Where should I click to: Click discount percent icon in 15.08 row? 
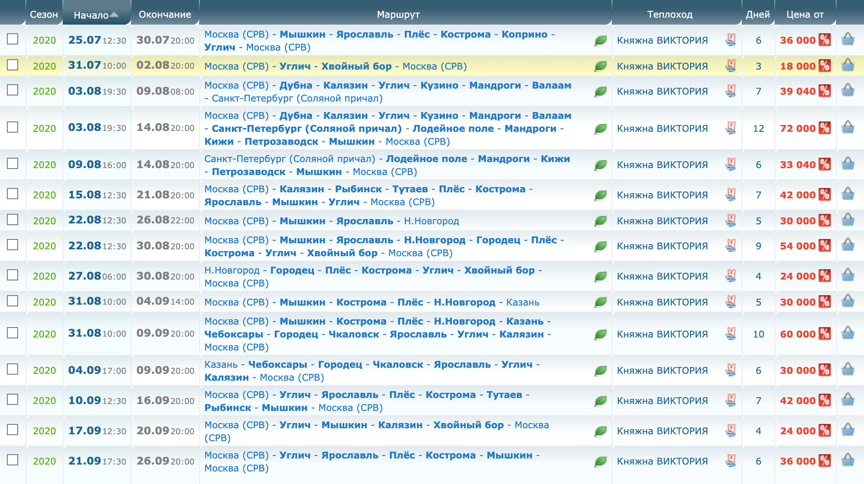[825, 194]
